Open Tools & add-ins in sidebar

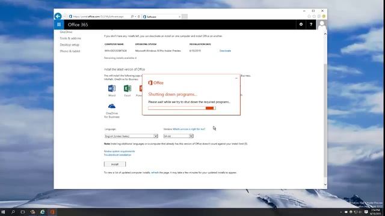tap(70, 38)
